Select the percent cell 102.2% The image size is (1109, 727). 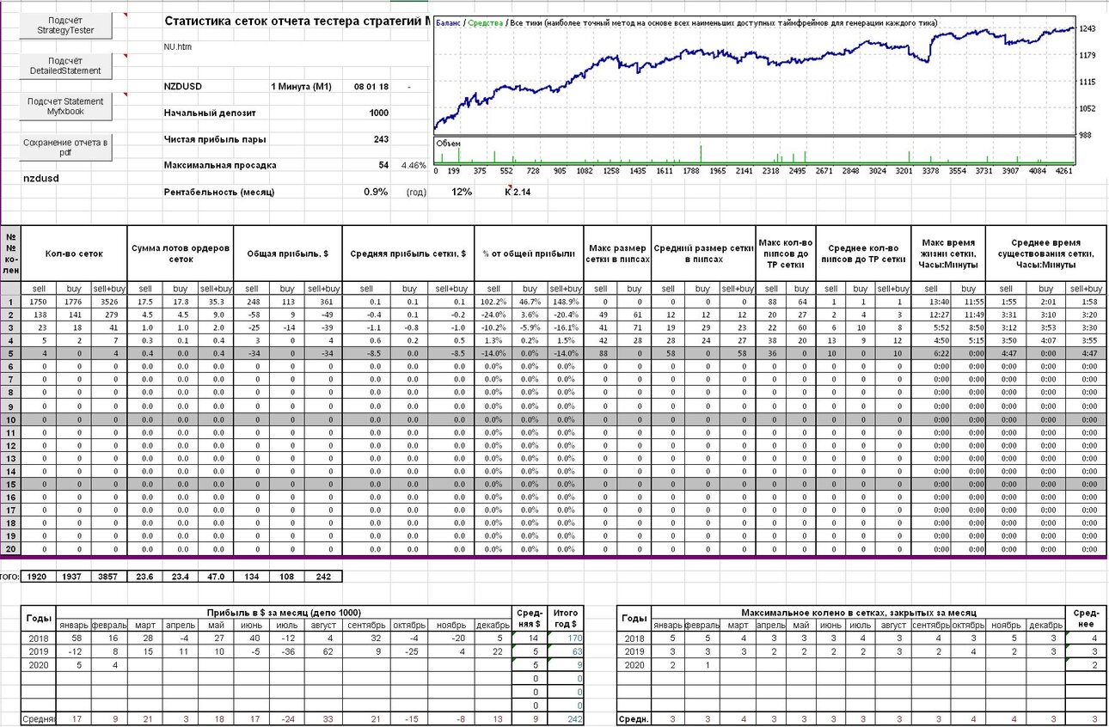(x=493, y=302)
